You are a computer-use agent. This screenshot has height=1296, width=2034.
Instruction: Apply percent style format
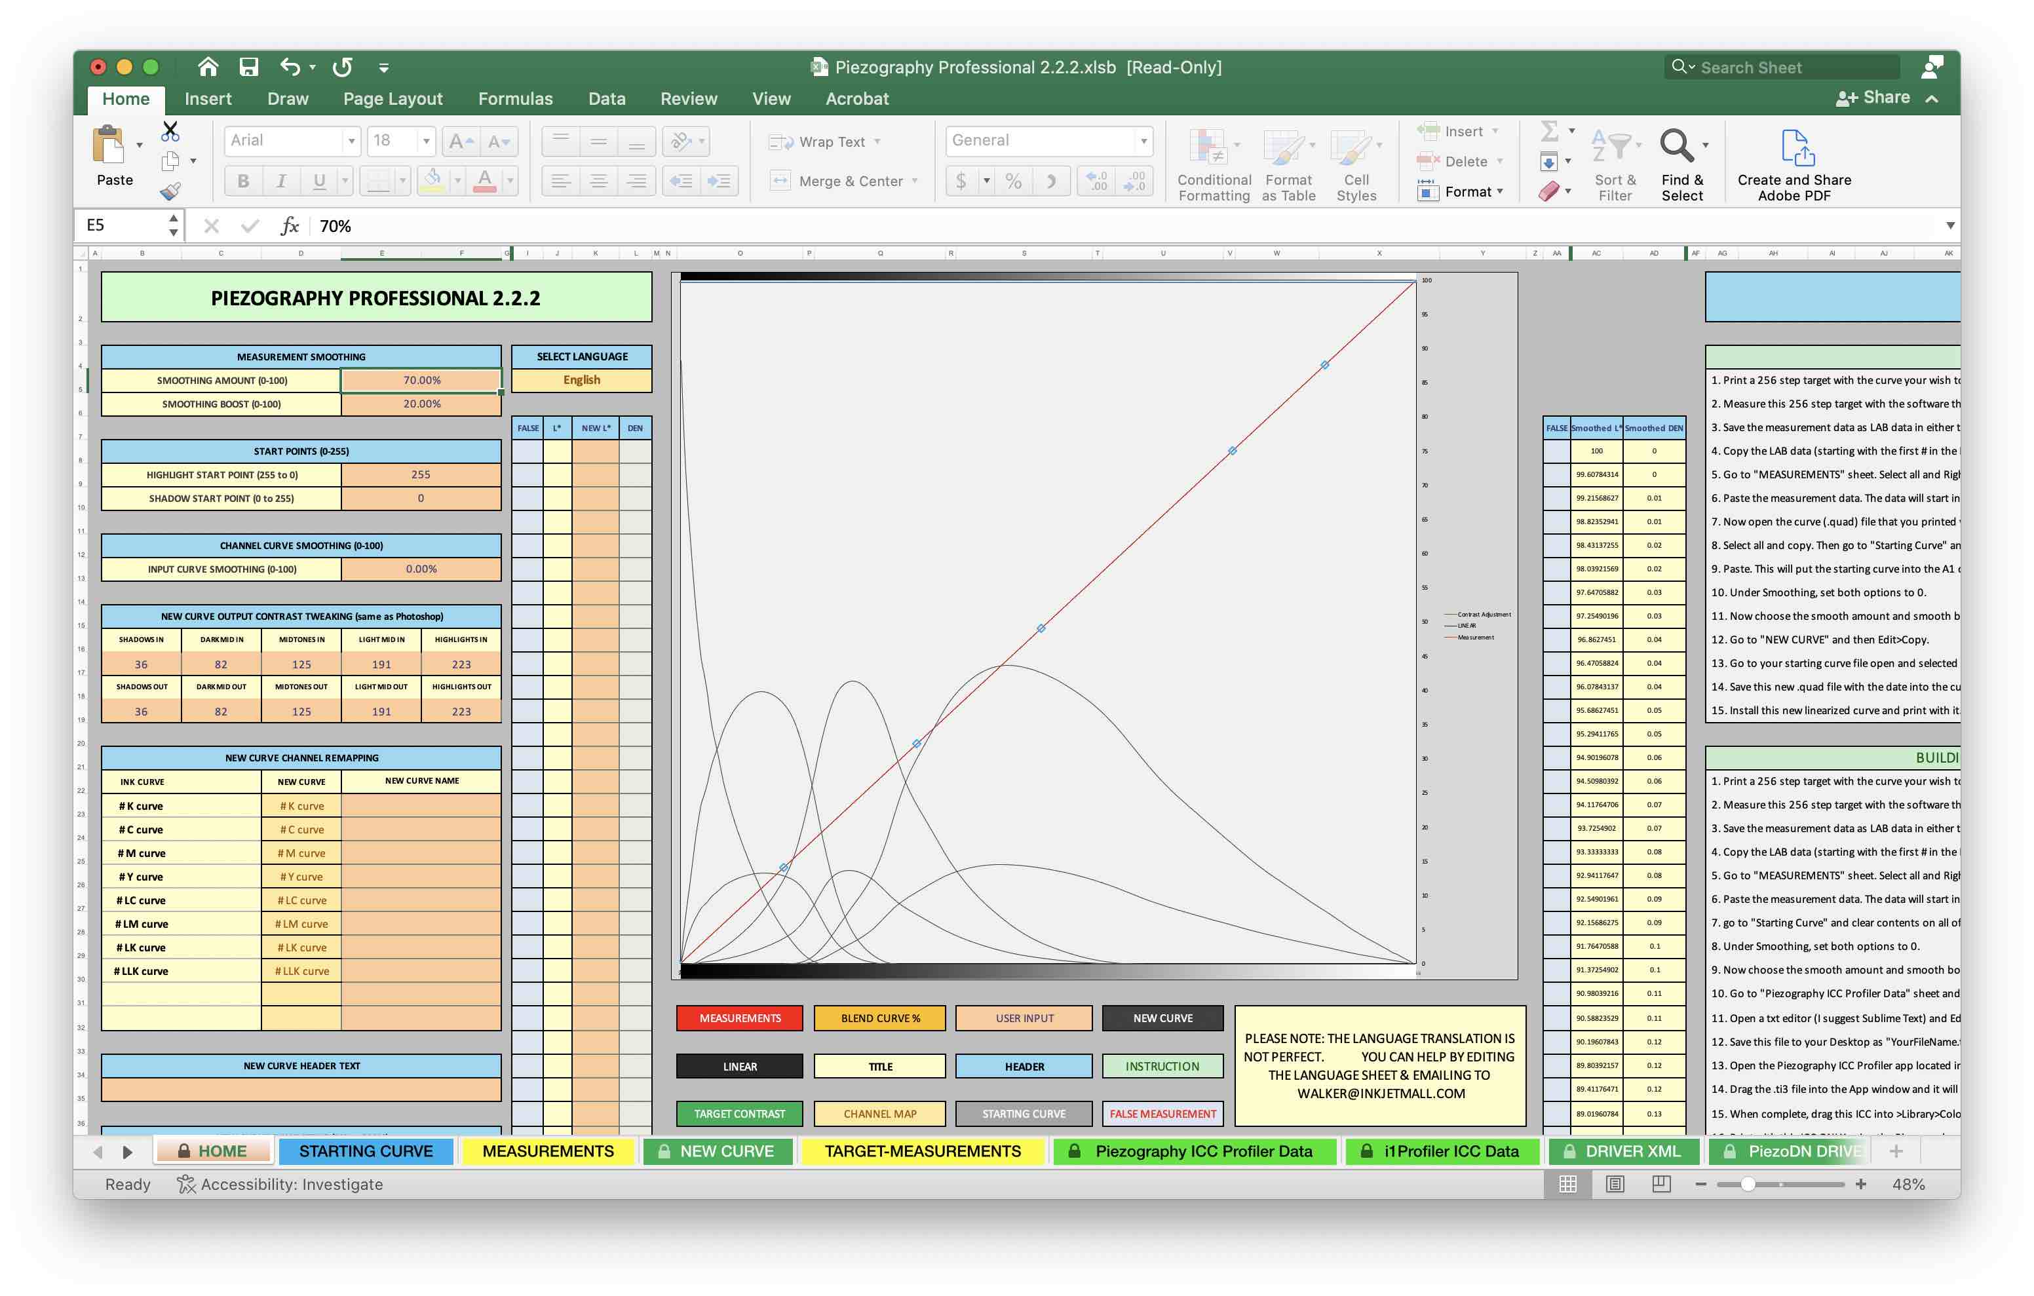tap(1014, 181)
